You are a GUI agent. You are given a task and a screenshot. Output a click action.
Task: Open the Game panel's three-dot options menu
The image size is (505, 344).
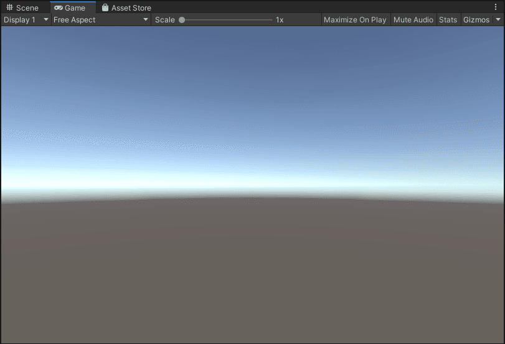[x=496, y=7]
